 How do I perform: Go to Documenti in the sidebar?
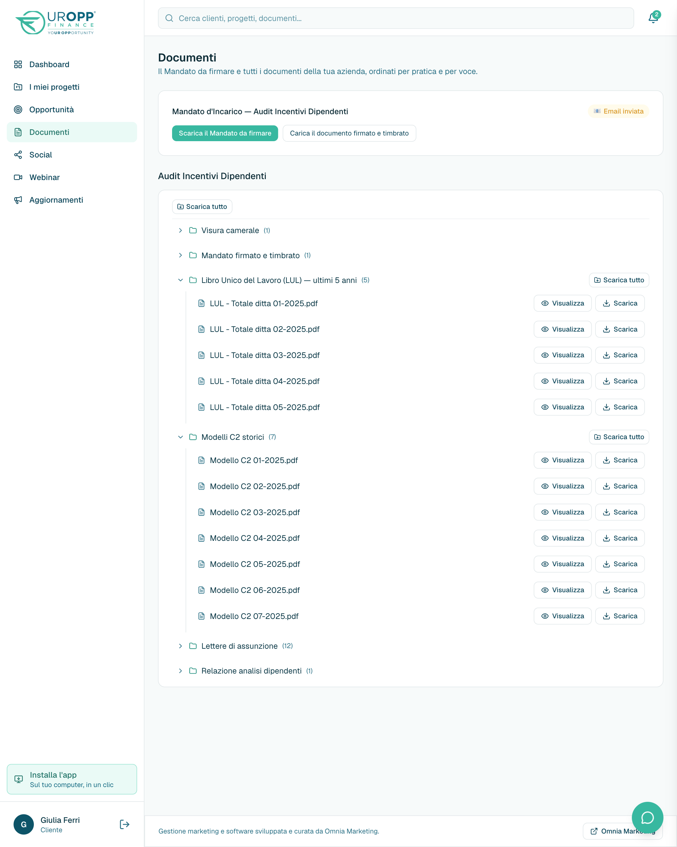point(72,132)
